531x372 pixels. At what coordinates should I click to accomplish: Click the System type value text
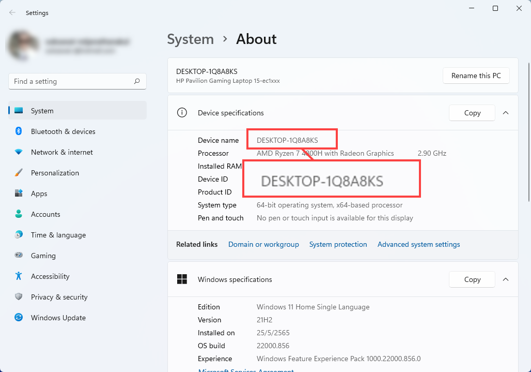tap(330, 205)
